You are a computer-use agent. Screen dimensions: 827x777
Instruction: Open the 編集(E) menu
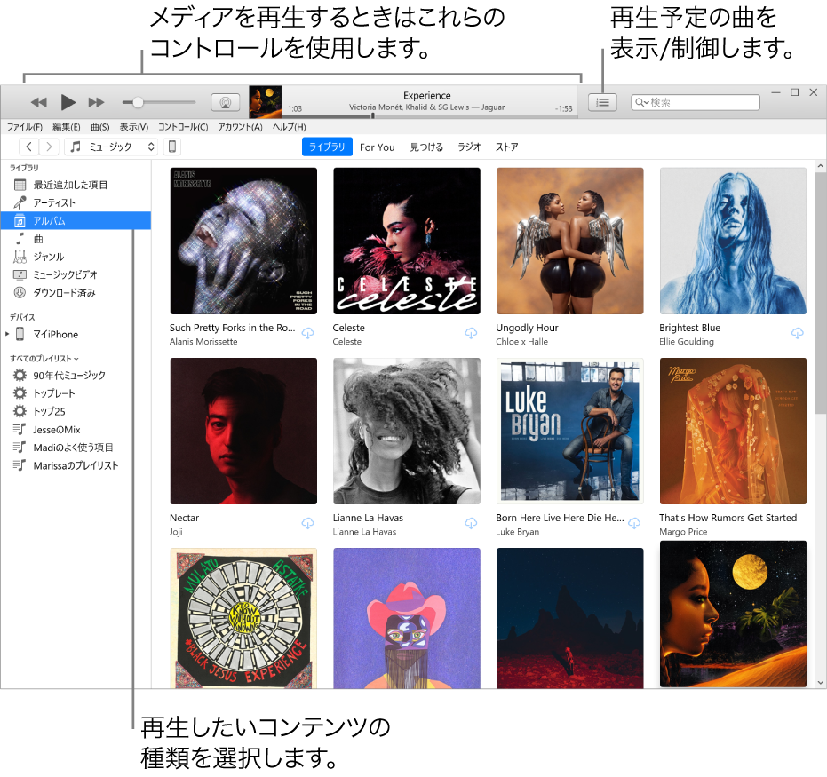pyautogui.click(x=67, y=127)
